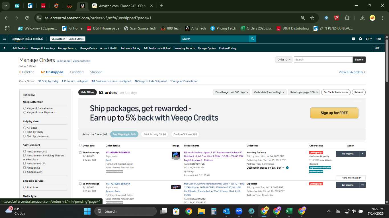Image resolution: width=389 pixels, height=218 pixels.
Task: Open the Results per page: 100 dropdown
Action: tap(304, 92)
